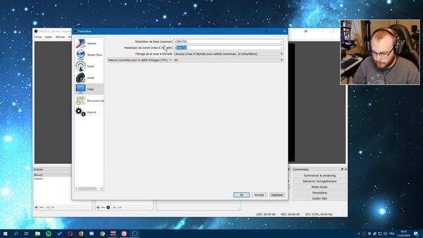Click the LIVE timer in status bar
This screenshot has width=423, height=238.
coord(266,214)
